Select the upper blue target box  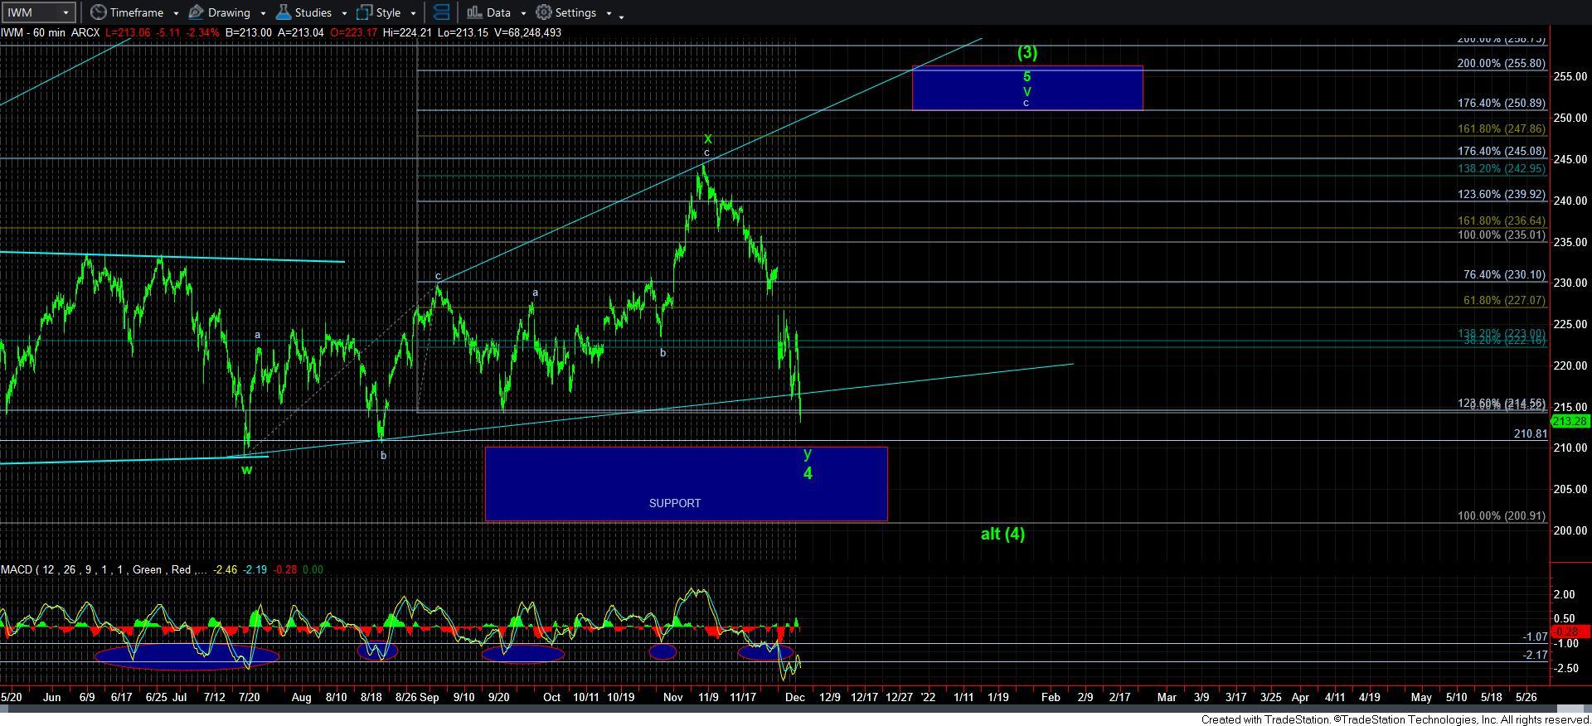coord(1027,88)
